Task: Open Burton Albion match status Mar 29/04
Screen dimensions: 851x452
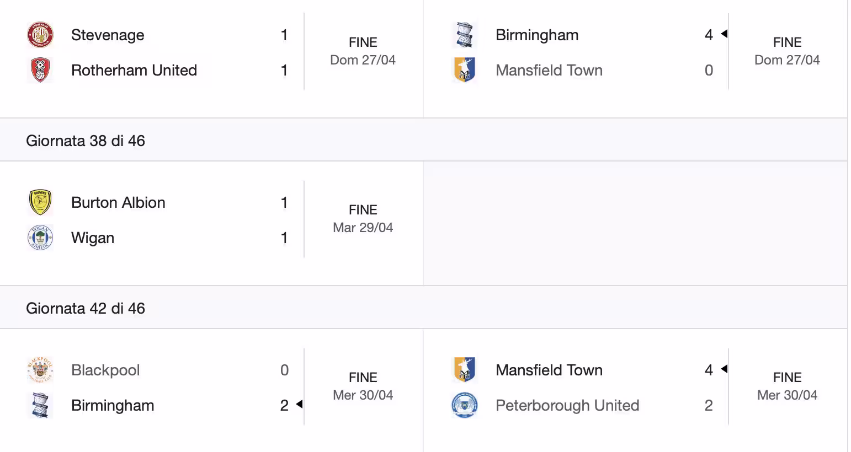Action: (x=363, y=219)
